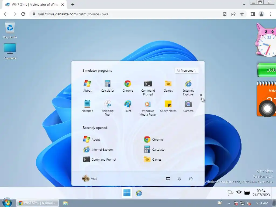This screenshot has height=207, width=276.
Task: Click the 9:34 AM host clock
Action: tap(262, 203)
